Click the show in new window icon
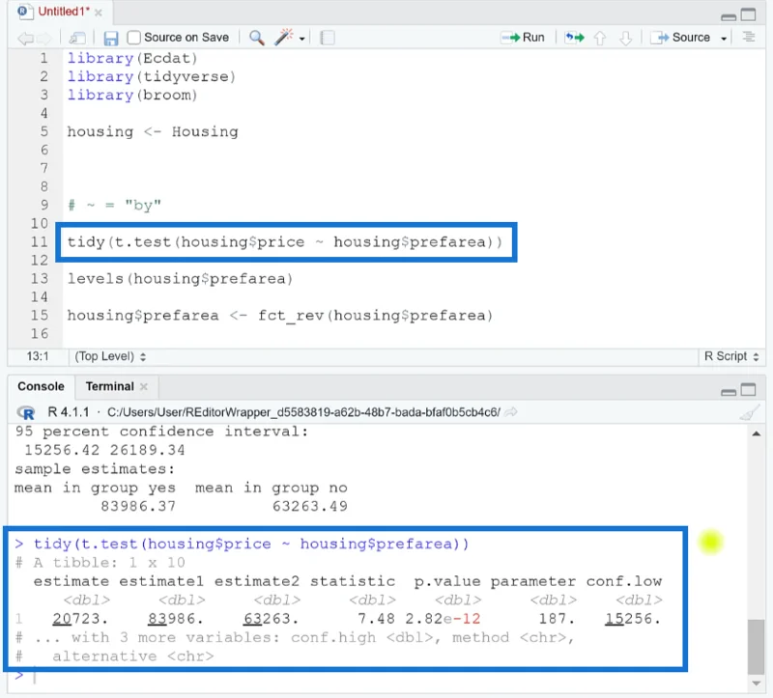The width and height of the screenshot is (773, 698). (x=77, y=38)
